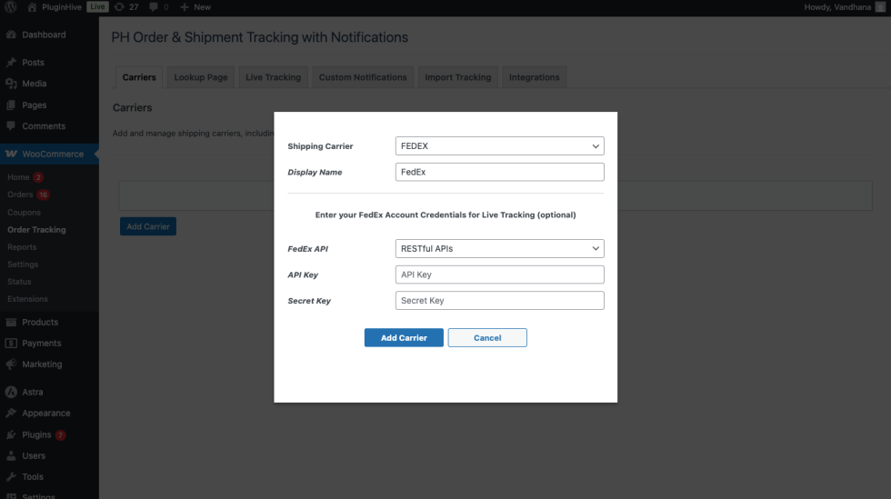The width and height of the screenshot is (891, 499).
Task: Click the New button in admin bar
Action: [x=195, y=7]
